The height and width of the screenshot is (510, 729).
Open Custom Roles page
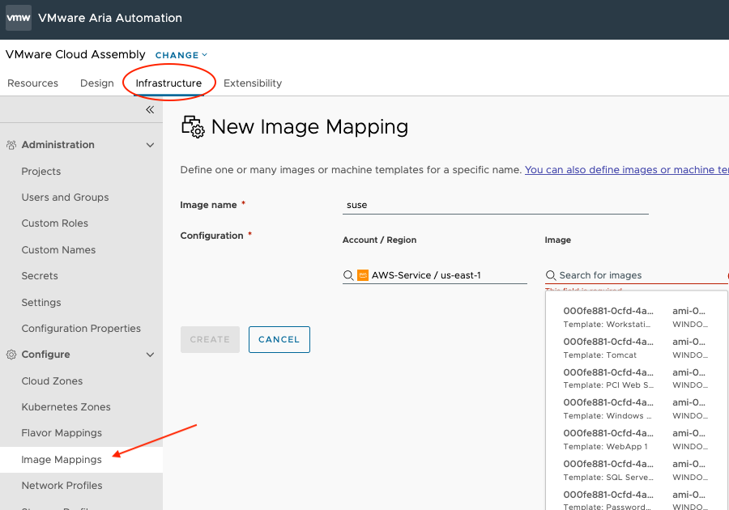click(55, 223)
